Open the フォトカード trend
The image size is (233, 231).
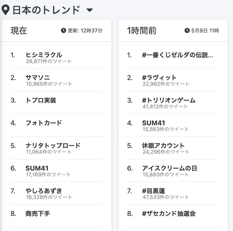[43, 123]
